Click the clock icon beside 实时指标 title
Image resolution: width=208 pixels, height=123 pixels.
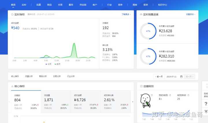pos(12,14)
